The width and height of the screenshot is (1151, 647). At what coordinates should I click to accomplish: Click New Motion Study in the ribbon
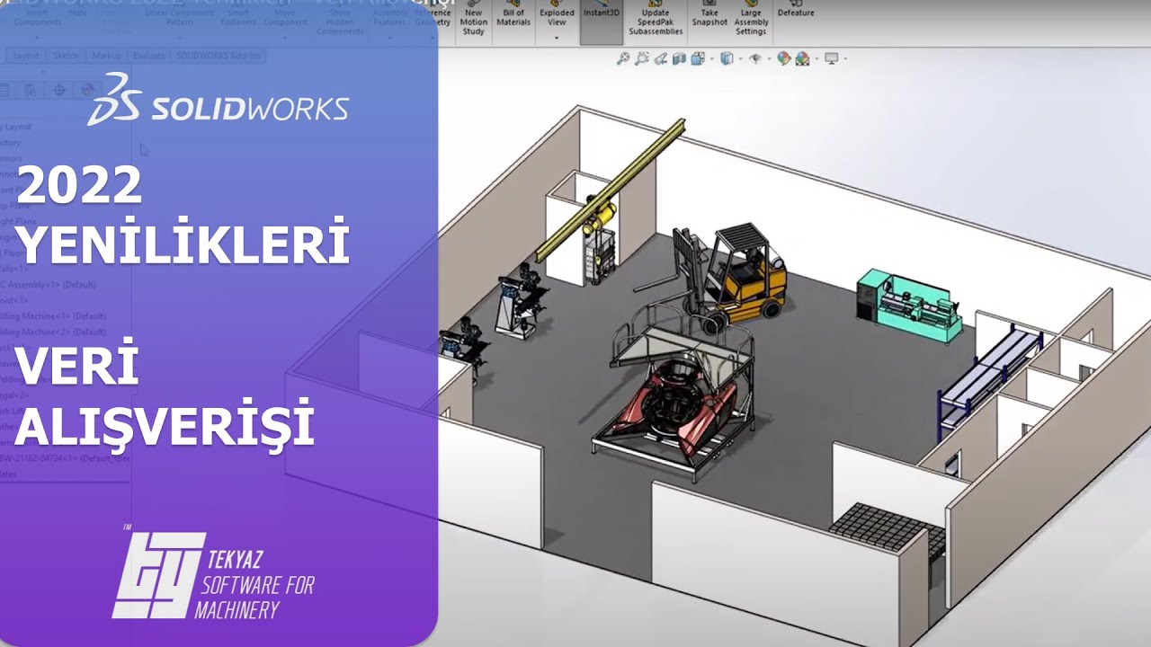point(473,18)
